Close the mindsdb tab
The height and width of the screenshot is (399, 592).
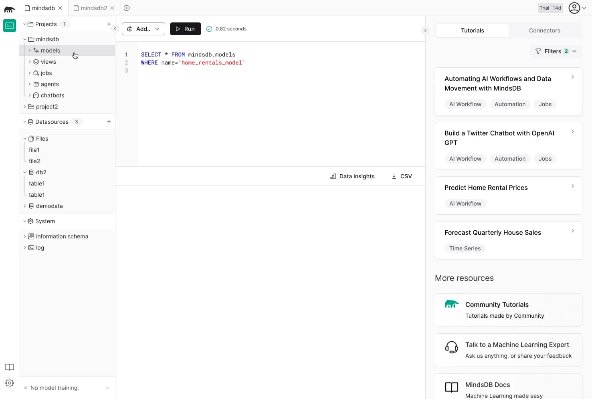(60, 8)
